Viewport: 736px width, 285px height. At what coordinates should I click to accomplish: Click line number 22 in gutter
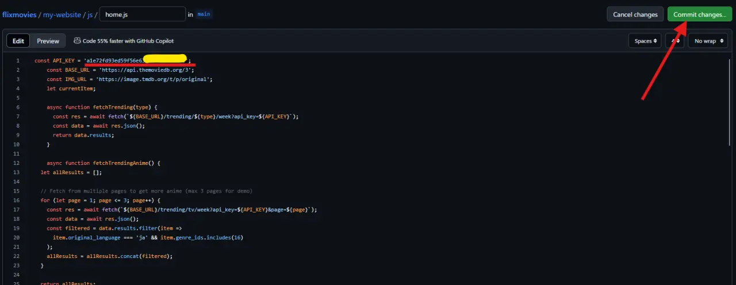pyautogui.click(x=17, y=256)
